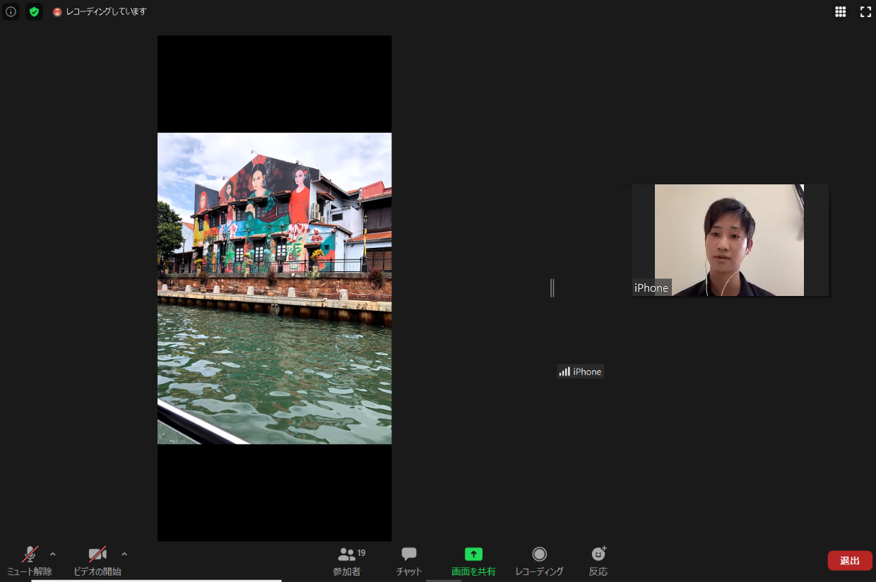Open the reactions menu
This screenshot has height=582, width=876.
click(598, 562)
